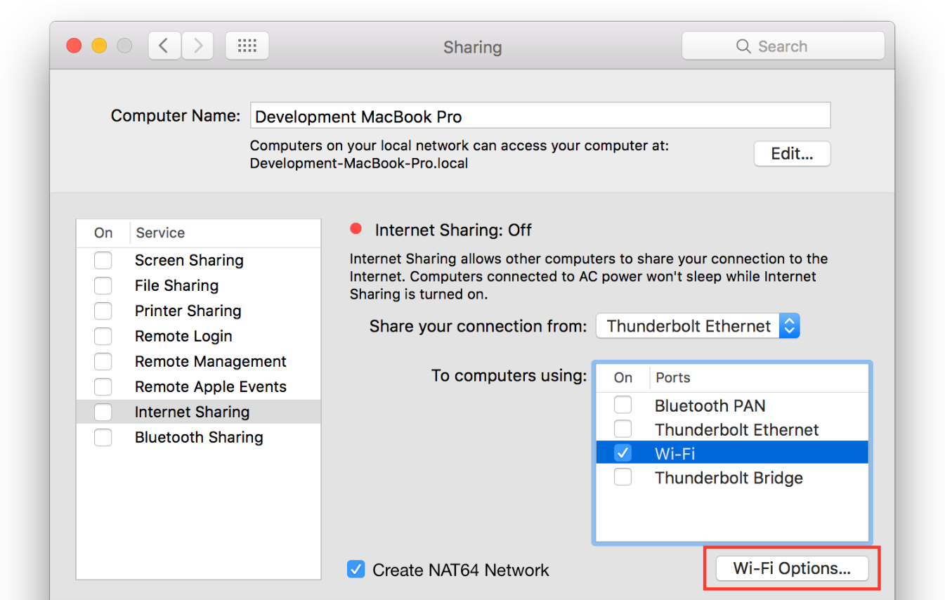
Task: Click the Computer Name text field
Action: [x=540, y=116]
